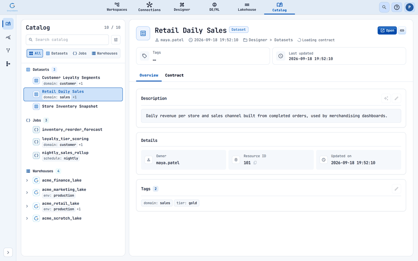
Task: Click the acme_scratch_lake warehouse icon
Action: coord(36,218)
